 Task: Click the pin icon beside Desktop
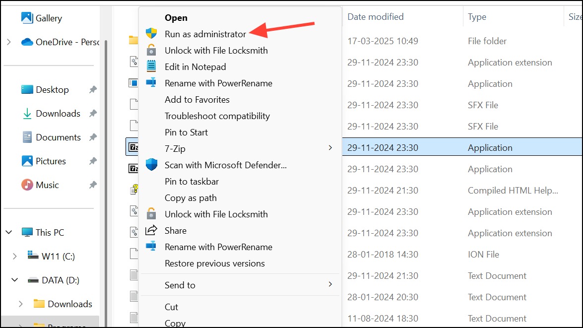93,90
